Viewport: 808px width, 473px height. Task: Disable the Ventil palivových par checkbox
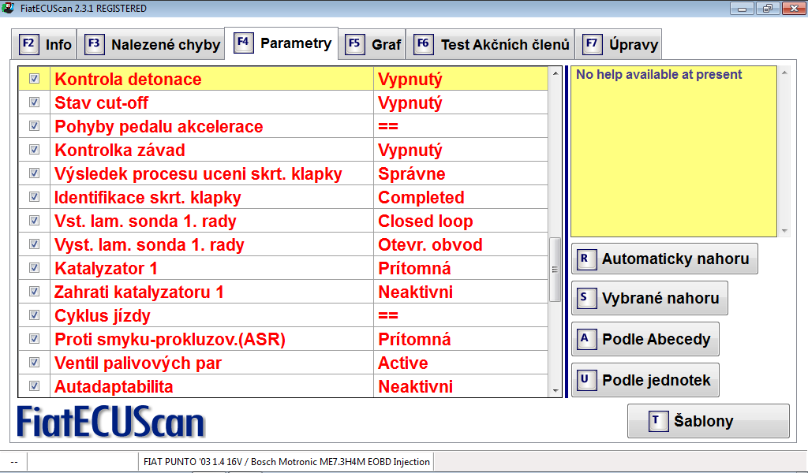coord(34,363)
